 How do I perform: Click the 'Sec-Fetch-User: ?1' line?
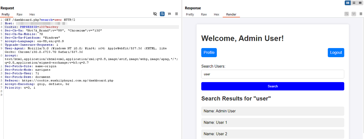point(22,74)
